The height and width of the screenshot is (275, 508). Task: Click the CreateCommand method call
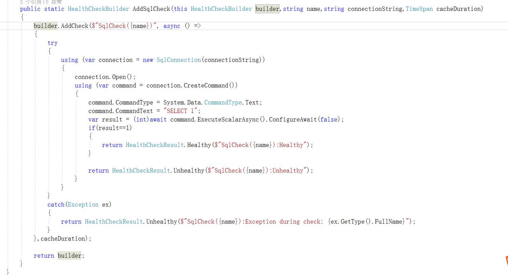206,85
